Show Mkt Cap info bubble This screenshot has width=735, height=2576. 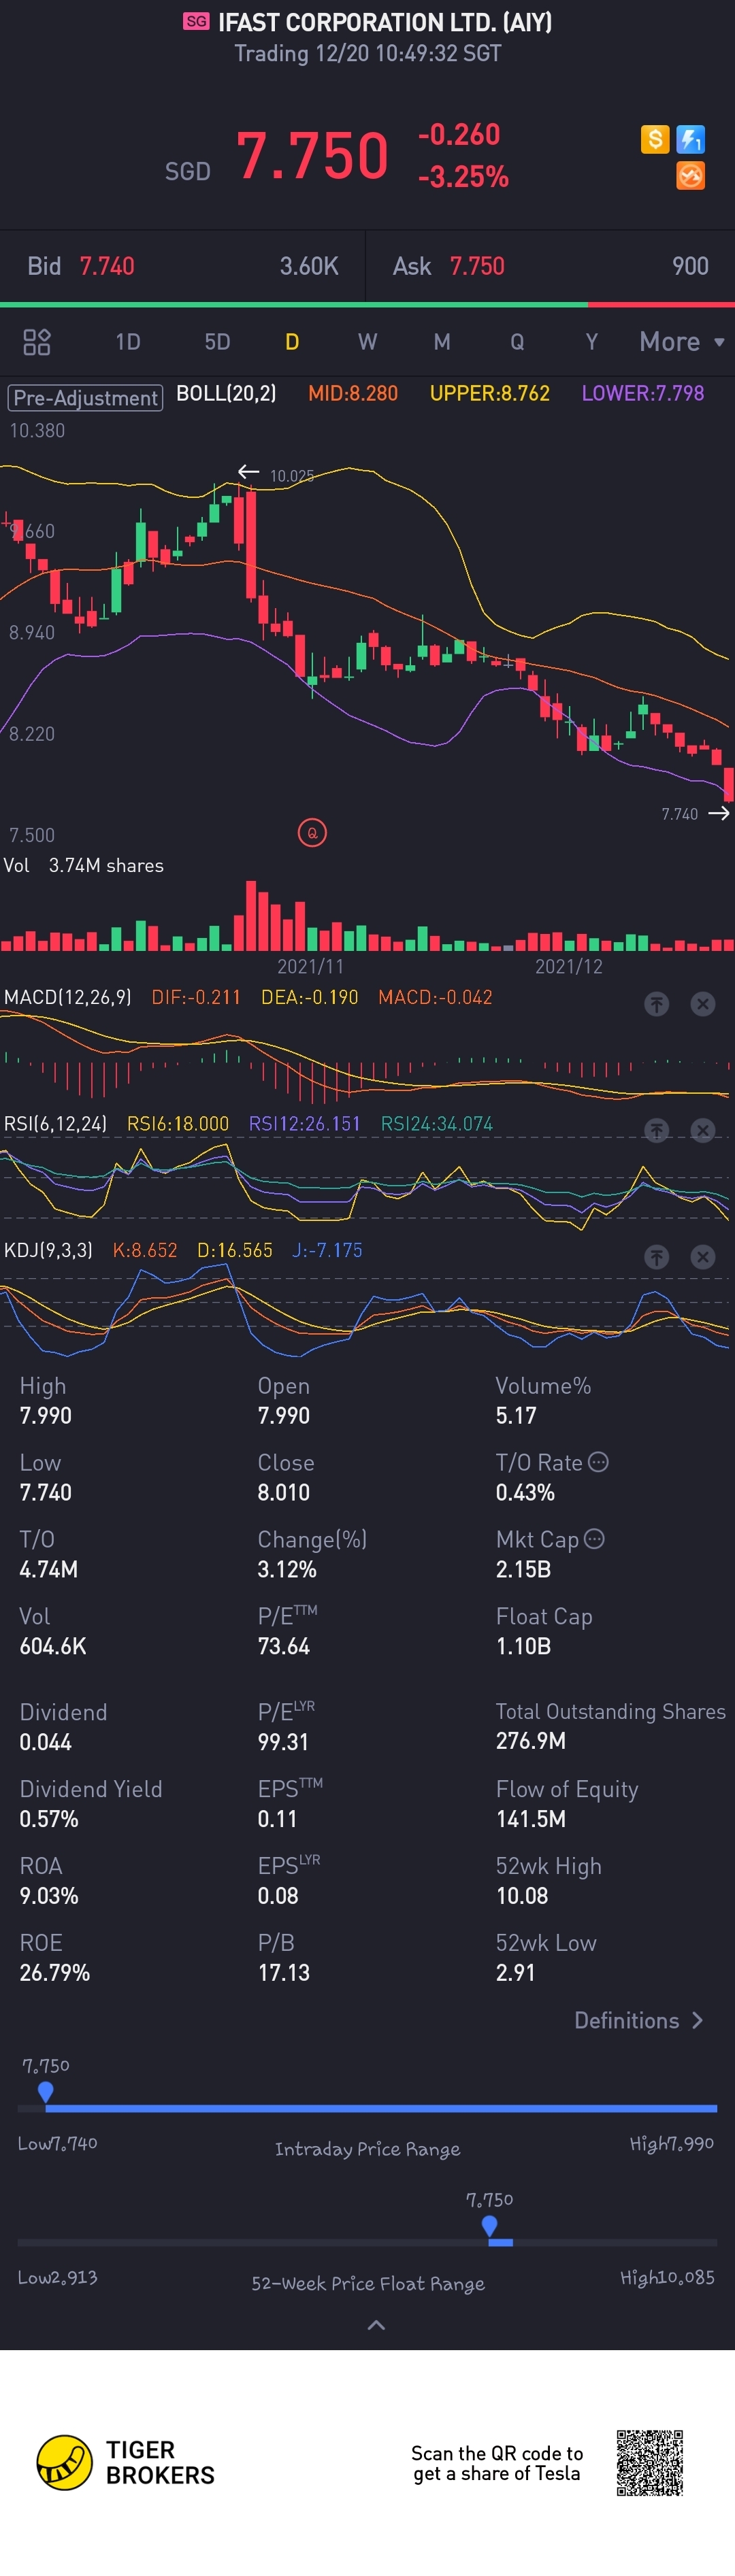(x=594, y=1538)
